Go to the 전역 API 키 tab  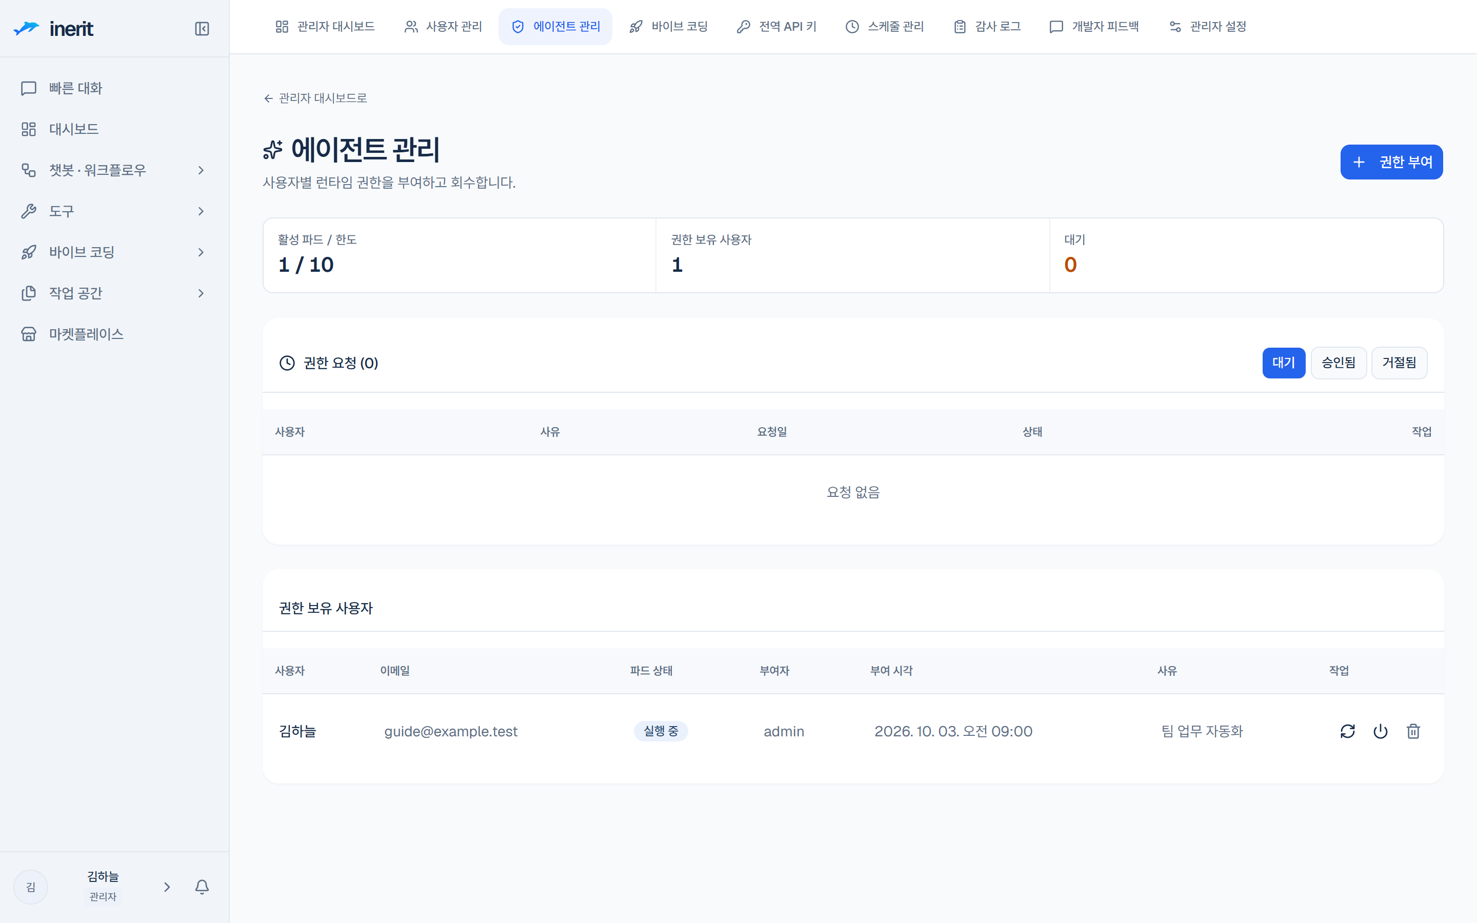[776, 26]
